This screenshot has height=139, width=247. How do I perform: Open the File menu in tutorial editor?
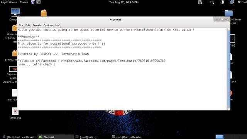pyautogui.click(x=20, y=25)
